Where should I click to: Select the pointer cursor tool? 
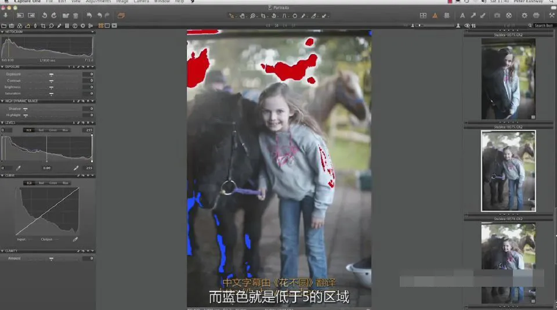[232, 16]
